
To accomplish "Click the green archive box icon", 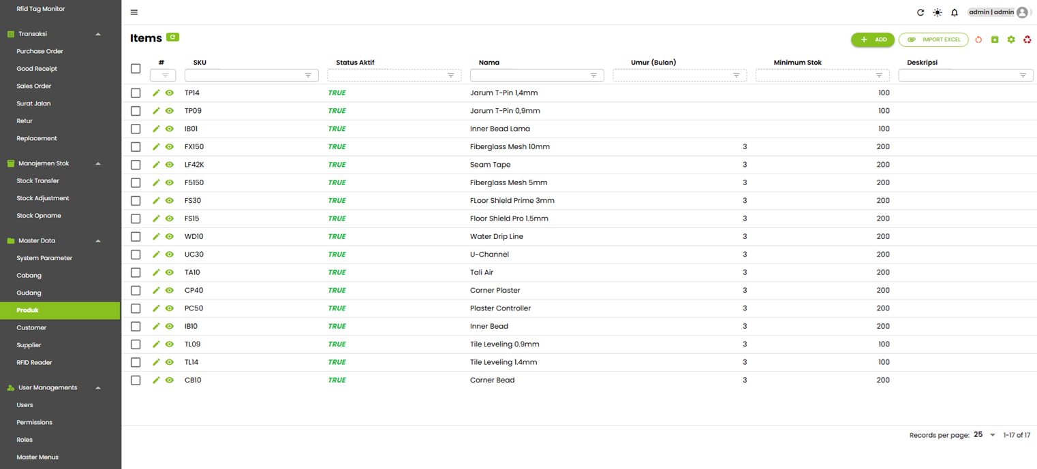I will [995, 39].
